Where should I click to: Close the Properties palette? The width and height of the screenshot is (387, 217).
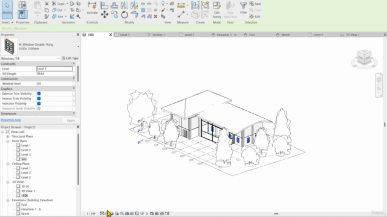pos(78,35)
